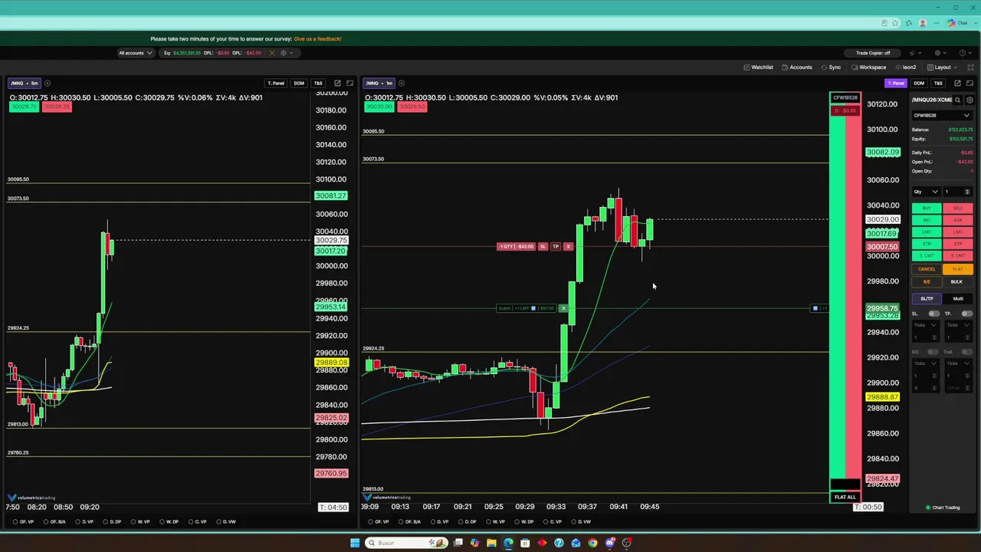The width and height of the screenshot is (981, 552).
Task: Select D. VW on the 5m chart
Action: pos(225,521)
